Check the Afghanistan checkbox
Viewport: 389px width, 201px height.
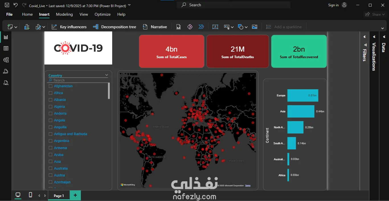tap(50, 86)
